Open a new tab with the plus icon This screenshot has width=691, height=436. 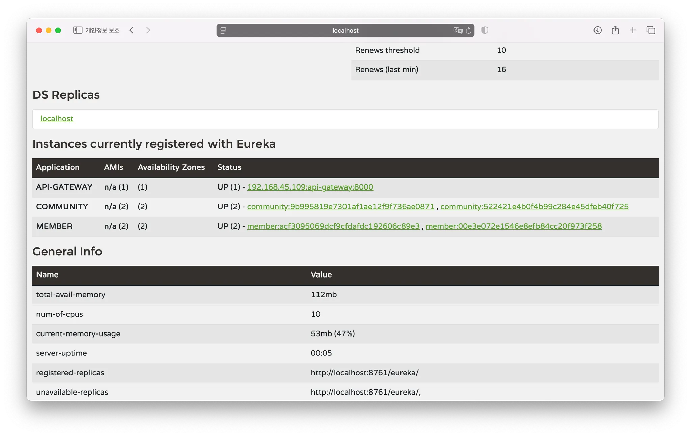click(x=633, y=30)
